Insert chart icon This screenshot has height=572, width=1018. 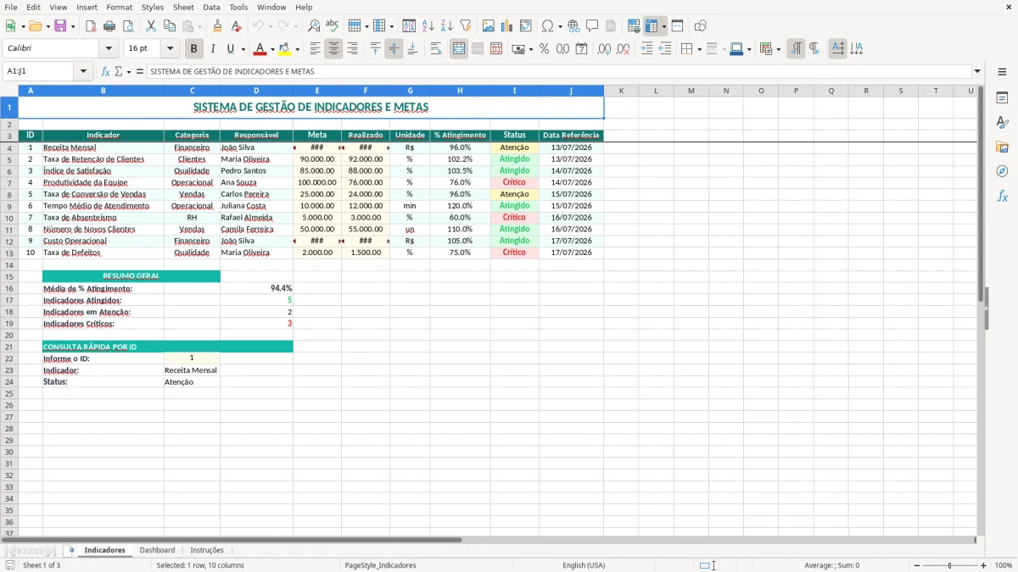[507, 26]
